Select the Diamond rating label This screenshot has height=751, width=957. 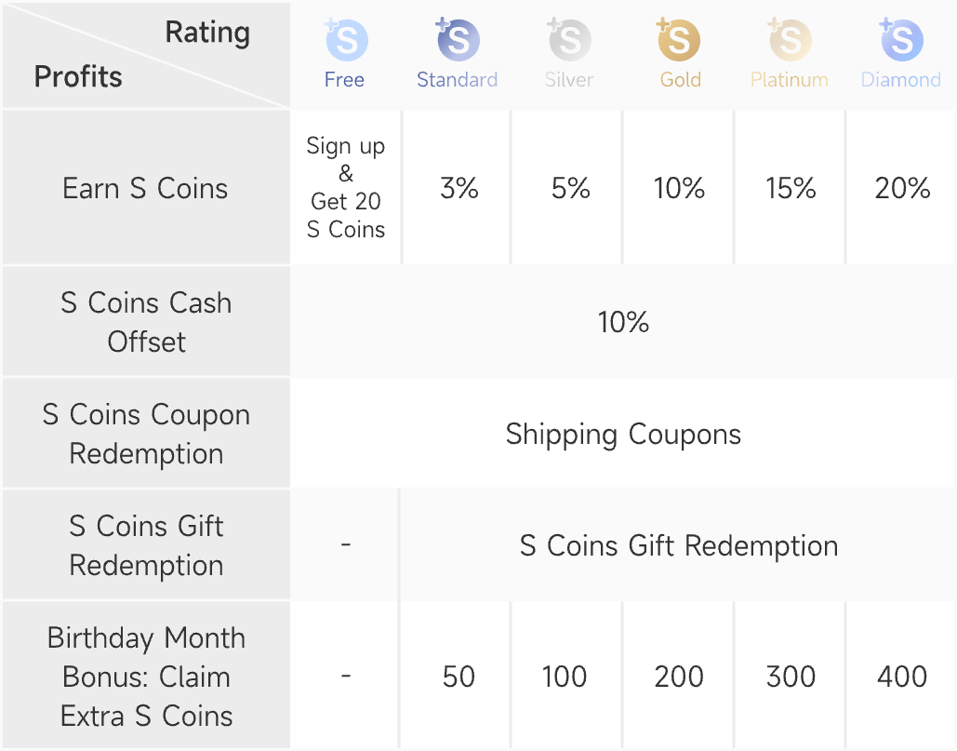pos(901,80)
